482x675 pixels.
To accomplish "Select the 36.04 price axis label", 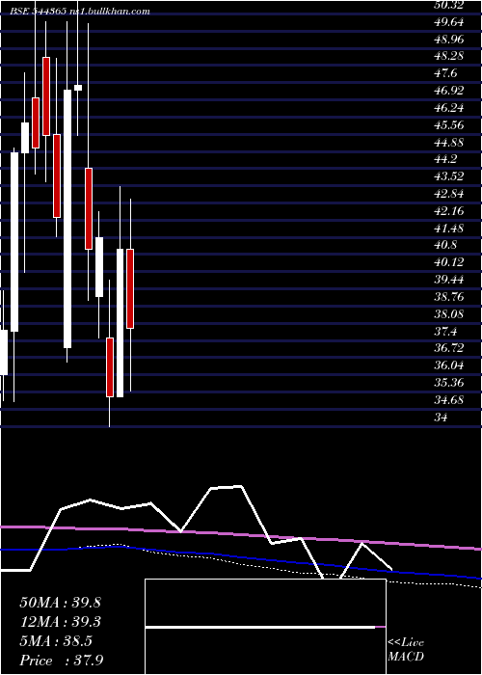I will (449, 365).
